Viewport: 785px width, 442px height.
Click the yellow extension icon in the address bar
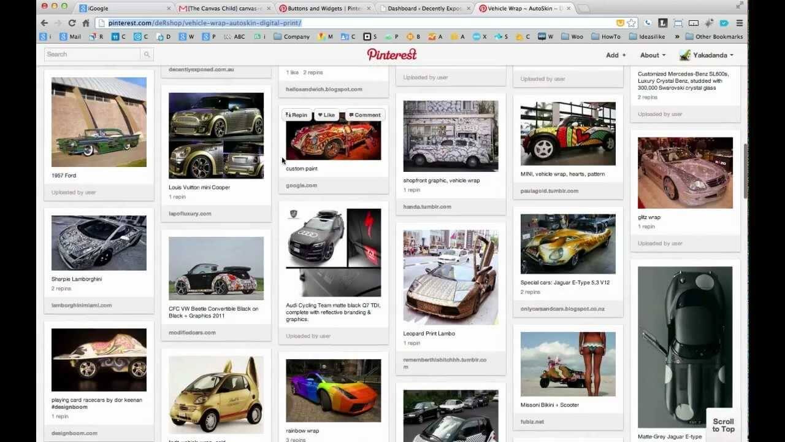coord(620,23)
